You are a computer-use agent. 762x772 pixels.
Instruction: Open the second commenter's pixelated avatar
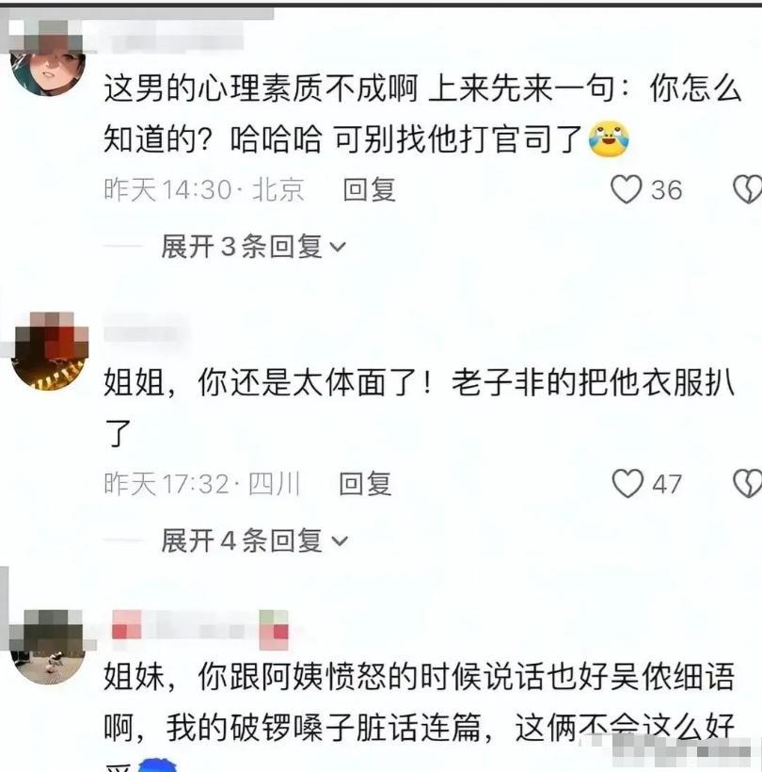click(x=49, y=351)
